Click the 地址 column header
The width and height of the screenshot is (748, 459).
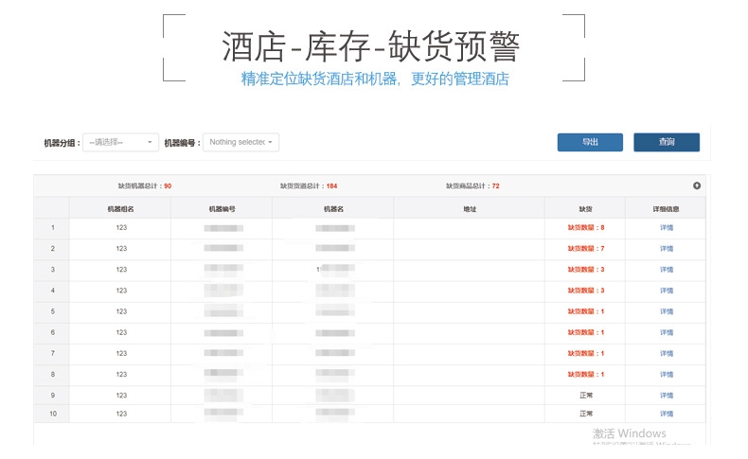pyautogui.click(x=470, y=209)
